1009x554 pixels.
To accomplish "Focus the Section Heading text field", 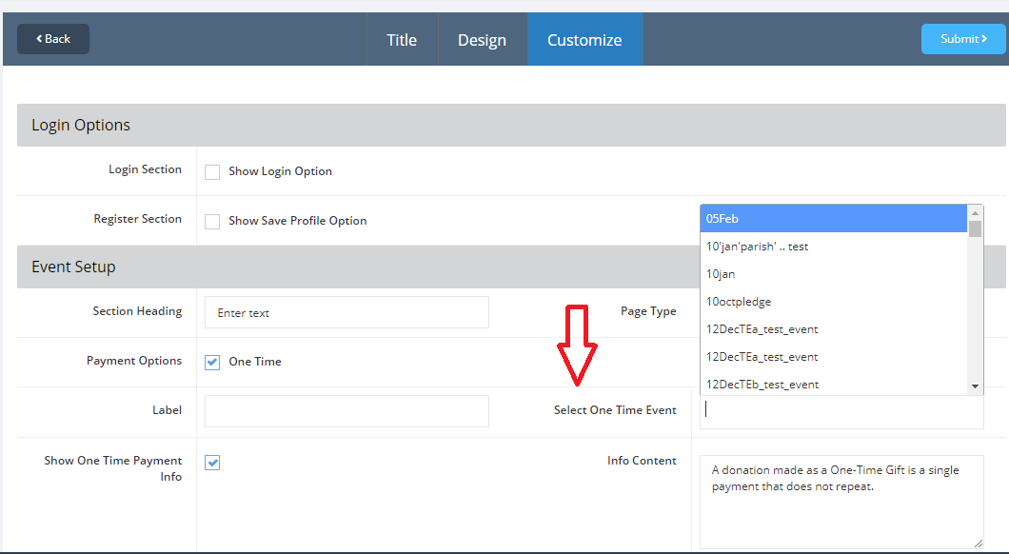I will click(x=346, y=312).
